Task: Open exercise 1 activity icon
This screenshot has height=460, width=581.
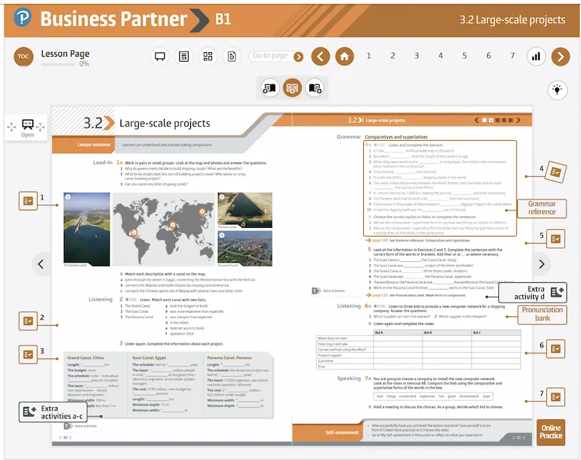Action: (x=28, y=200)
